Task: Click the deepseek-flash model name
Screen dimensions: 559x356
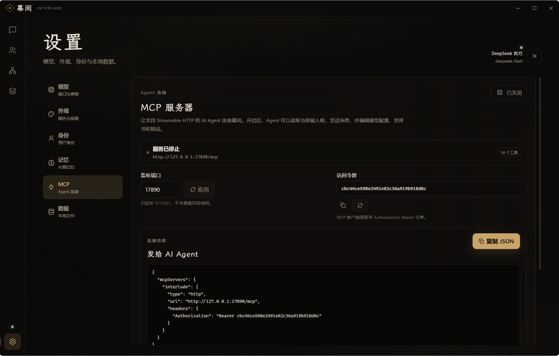Action: click(509, 61)
